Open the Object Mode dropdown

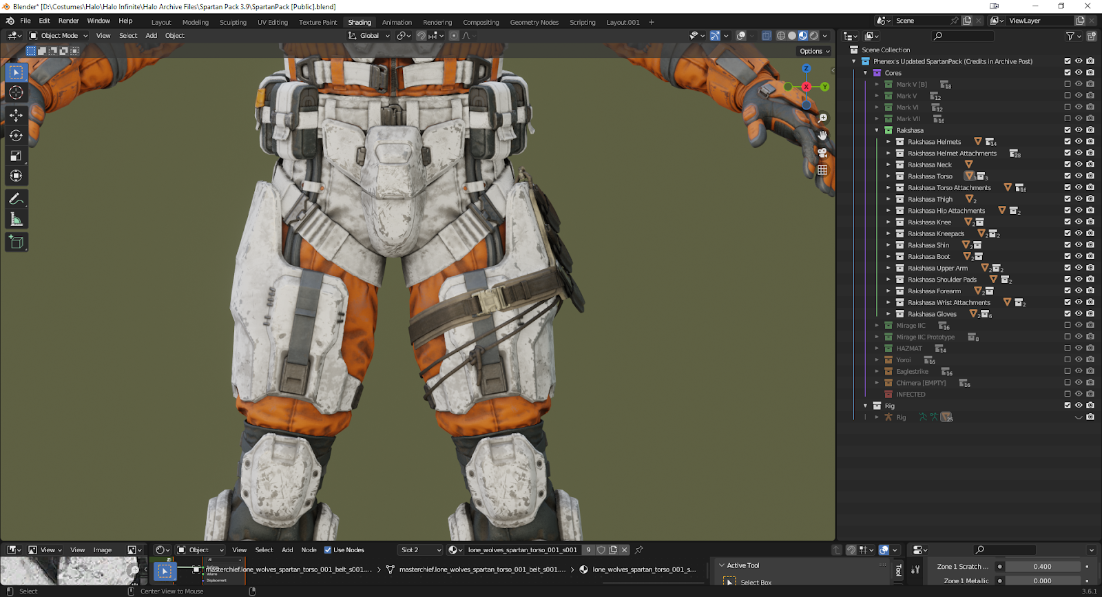tap(59, 36)
